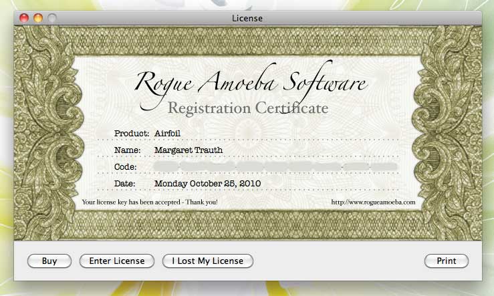Close the License window with the red button

(25, 18)
